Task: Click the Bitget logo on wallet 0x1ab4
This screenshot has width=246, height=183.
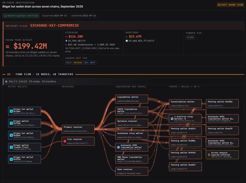Action: [11, 111]
